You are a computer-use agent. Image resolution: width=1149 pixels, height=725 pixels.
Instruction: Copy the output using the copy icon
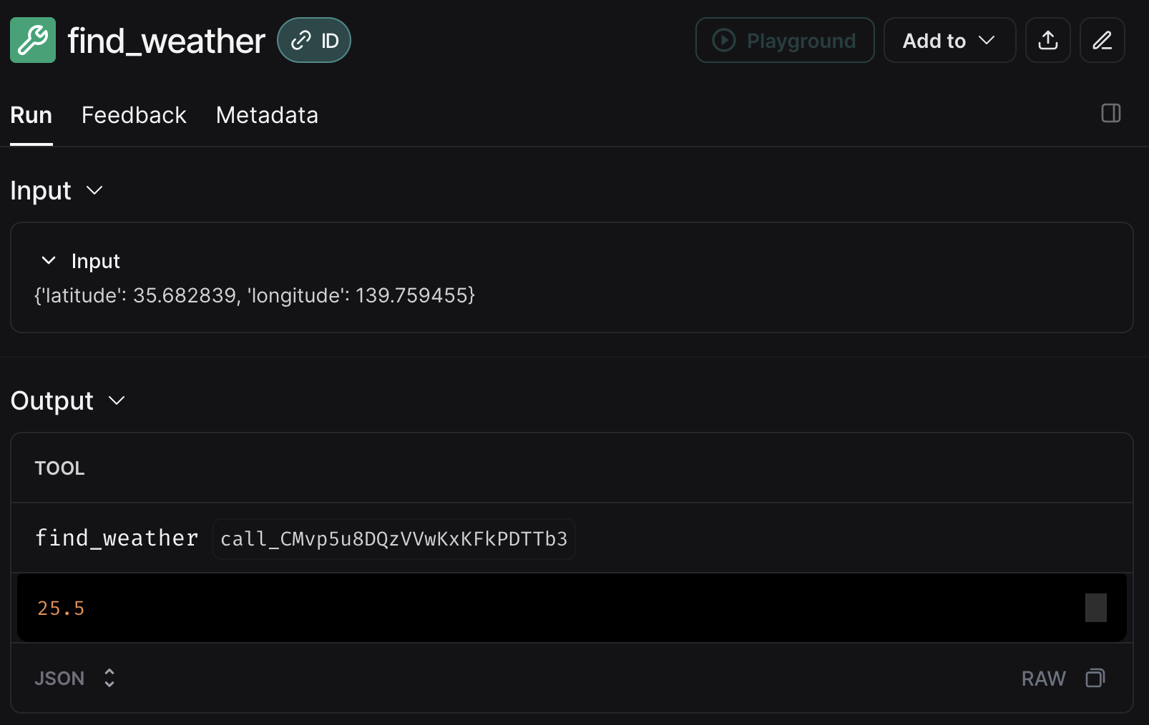pyautogui.click(x=1095, y=678)
